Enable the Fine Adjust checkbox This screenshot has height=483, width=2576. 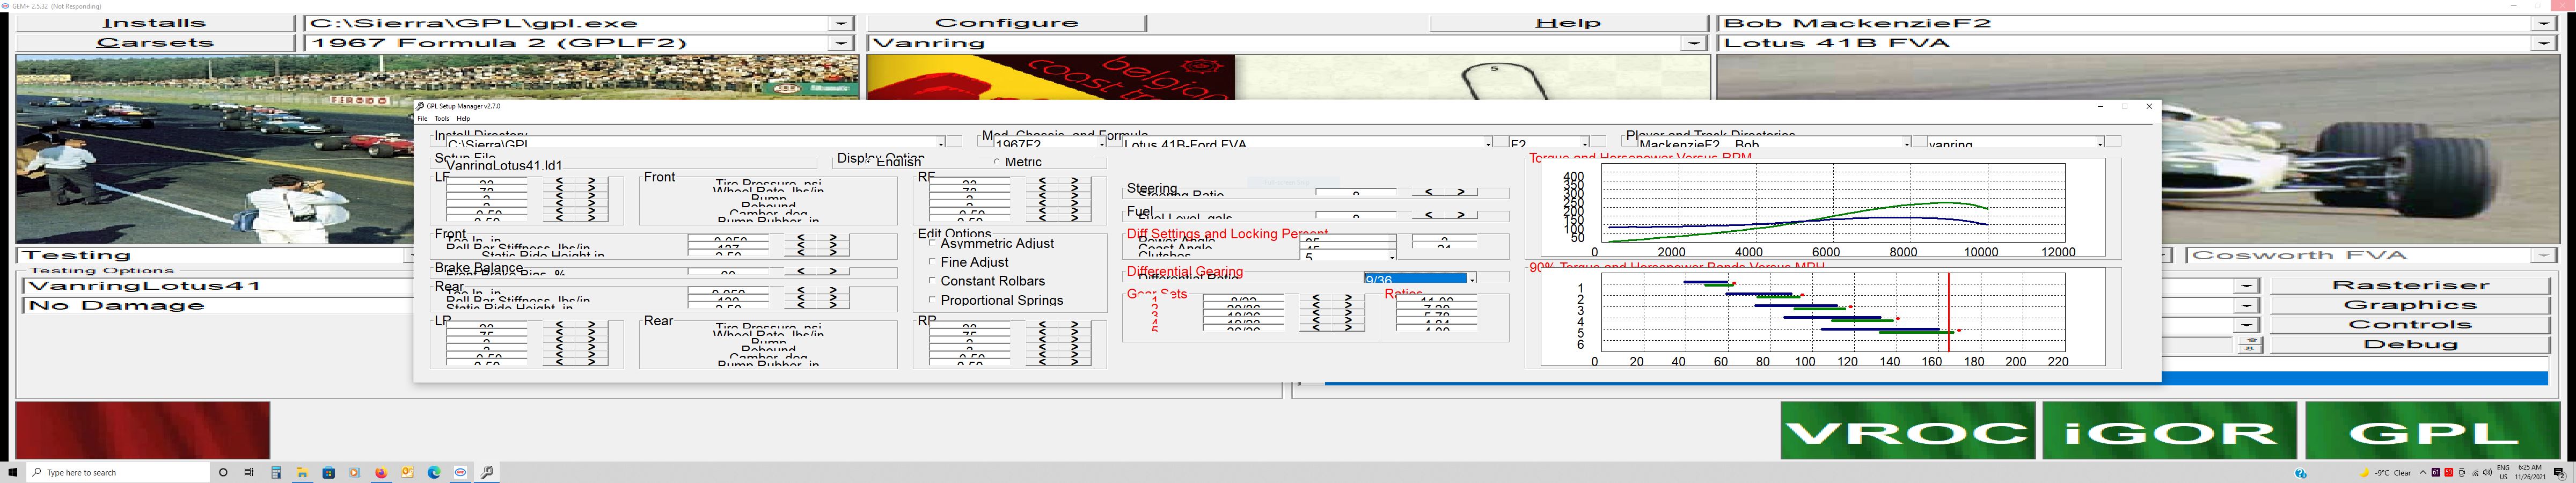point(933,262)
